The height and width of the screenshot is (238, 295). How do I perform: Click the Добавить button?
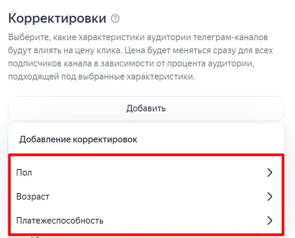(x=146, y=108)
